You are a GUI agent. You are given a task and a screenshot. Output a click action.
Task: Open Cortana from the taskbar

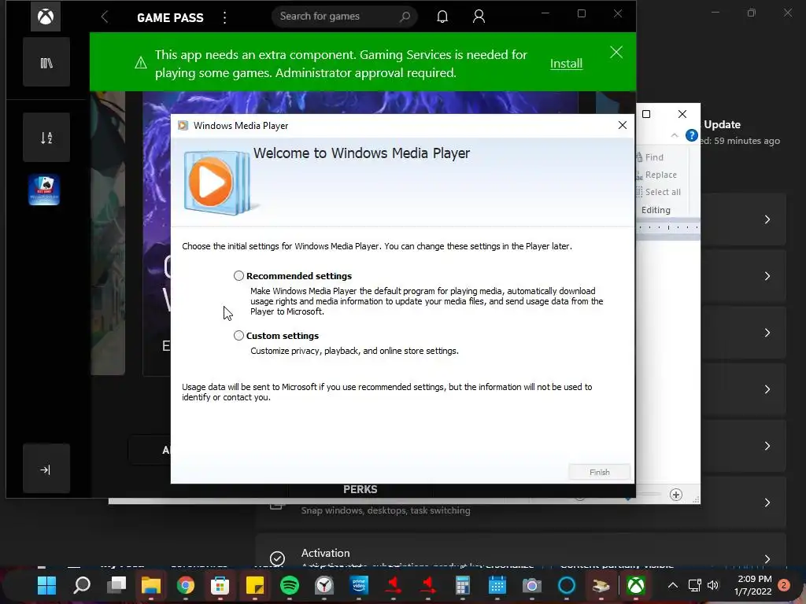click(567, 585)
